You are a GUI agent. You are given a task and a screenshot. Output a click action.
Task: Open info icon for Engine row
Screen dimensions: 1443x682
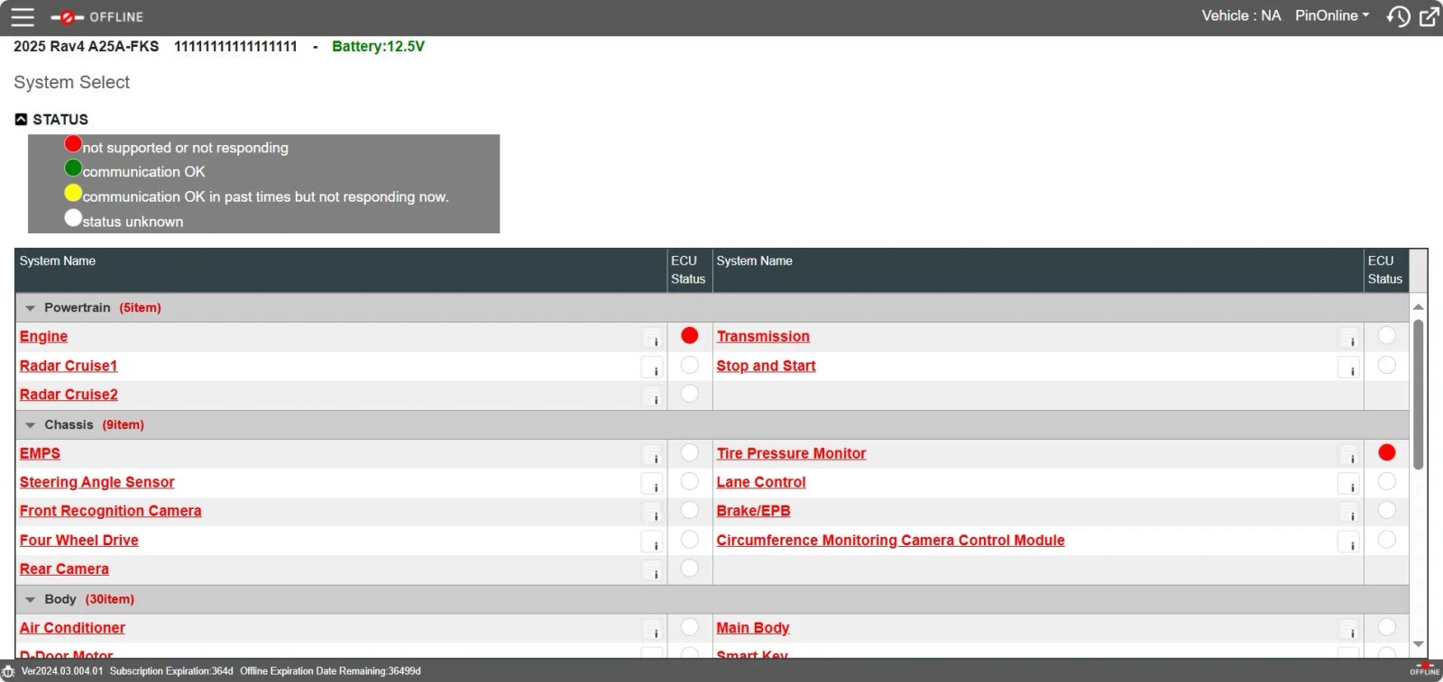pos(652,339)
